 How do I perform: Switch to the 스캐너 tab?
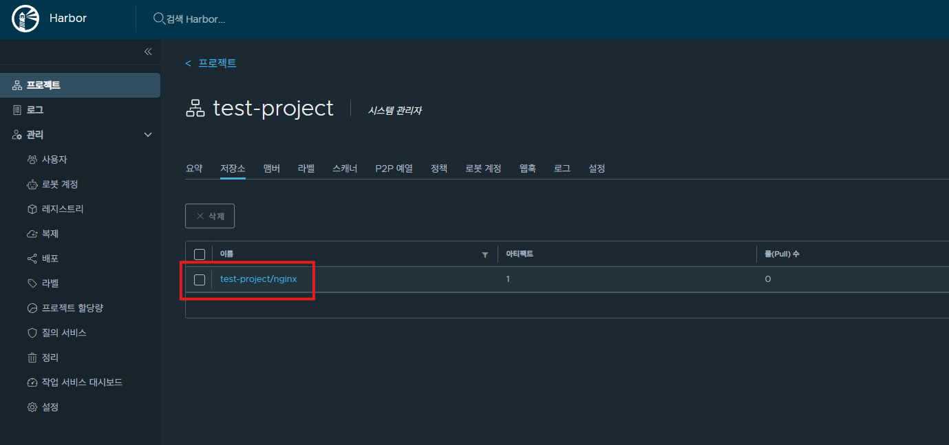point(345,169)
